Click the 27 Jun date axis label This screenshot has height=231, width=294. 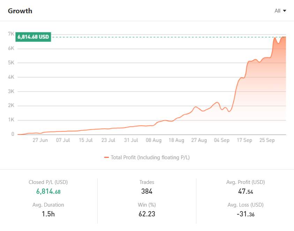40,140
